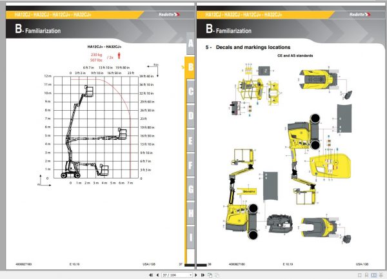Viewport: 387px width, 279px height.
Task: Click the 'Decals and markings locations' heading
Action: (253, 47)
